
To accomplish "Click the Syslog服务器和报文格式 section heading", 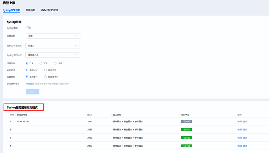I will coord(22,107).
